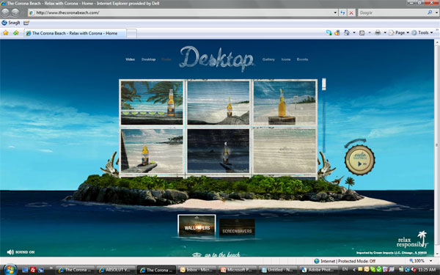Select the palm tree and limes wallpaper

pyautogui.click(x=152, y=103)
